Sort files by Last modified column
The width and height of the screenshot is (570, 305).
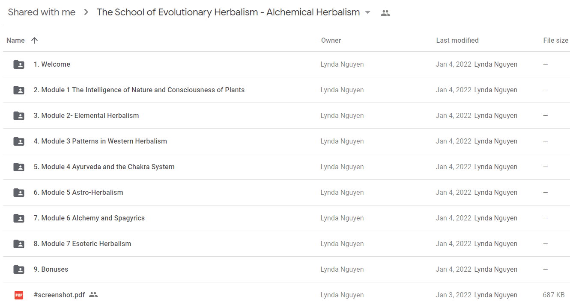tap(457, 40)
